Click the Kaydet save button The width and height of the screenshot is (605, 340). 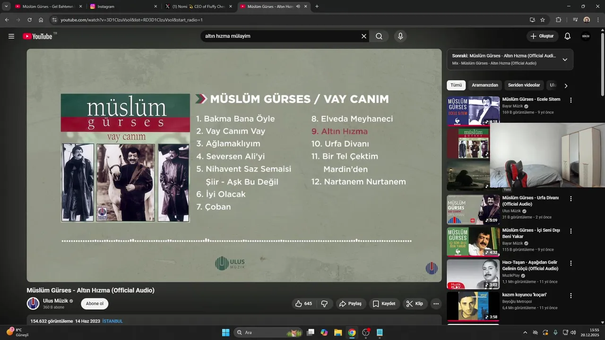click(384, 304)
